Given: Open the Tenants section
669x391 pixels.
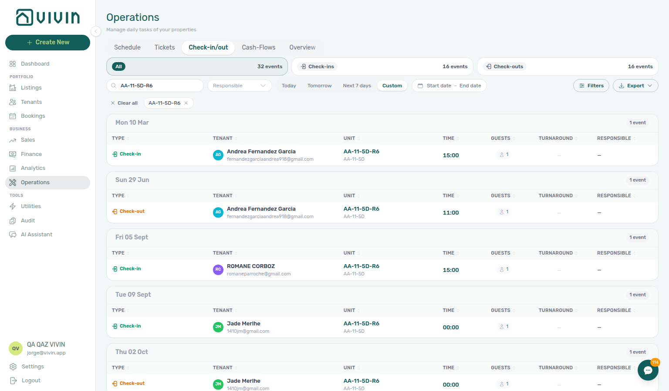Looking at the screenshot, I should [x=47, y=102].
